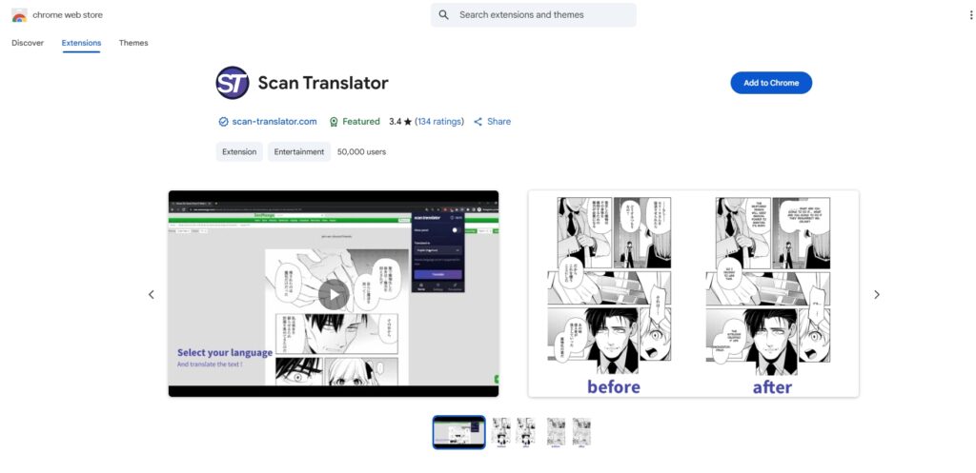This screenshot has width=976, height=473.
Task: Click the Extension category chip
Action: coord(239,151)
